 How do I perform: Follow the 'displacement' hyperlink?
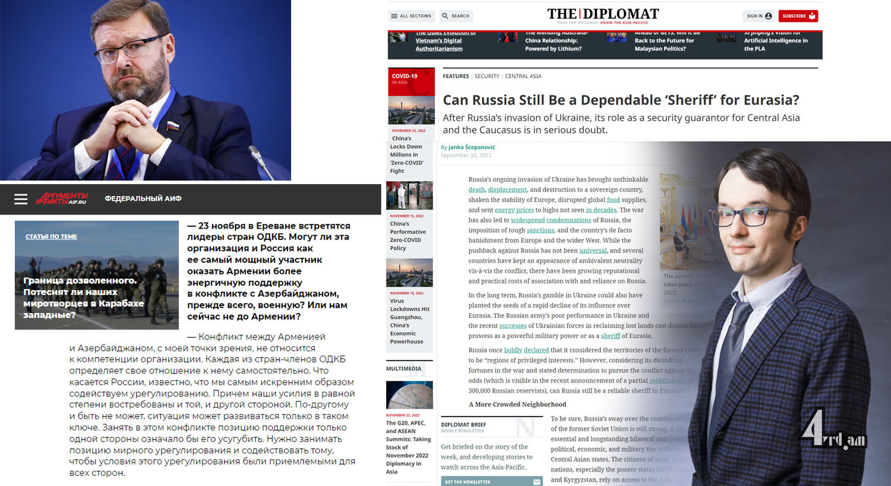507,190
